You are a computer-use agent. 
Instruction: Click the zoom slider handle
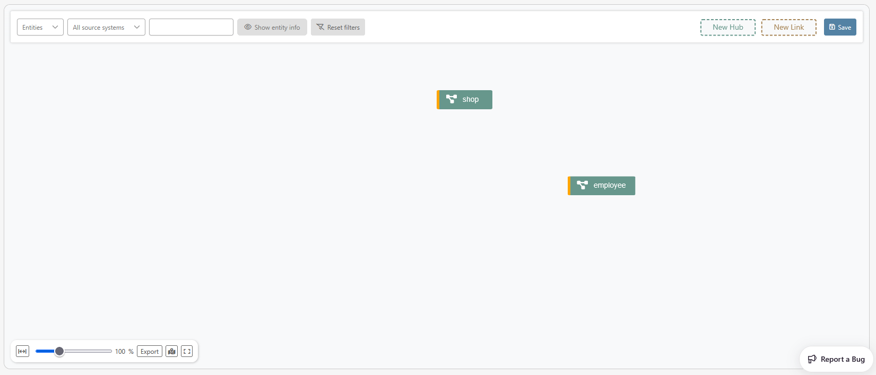tap(59, 351)
